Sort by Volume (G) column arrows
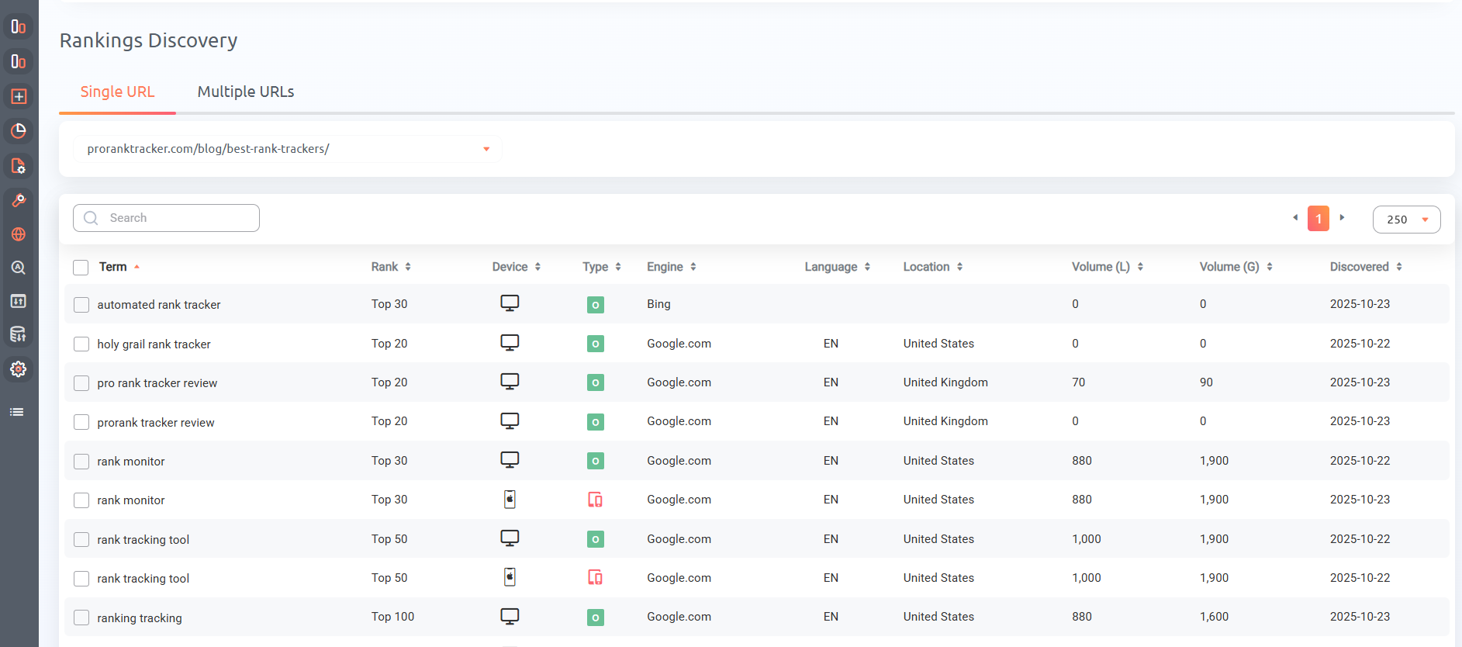 pos(1270,267)
